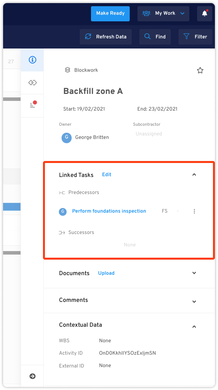Click the Make Ready button

[x=110, y=14]
